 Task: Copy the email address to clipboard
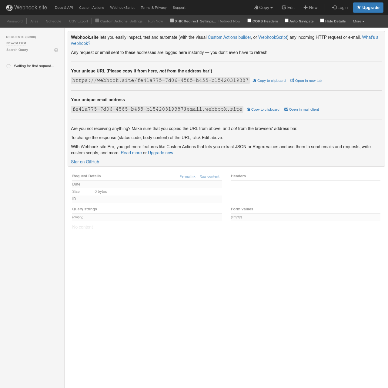point(263,109)
